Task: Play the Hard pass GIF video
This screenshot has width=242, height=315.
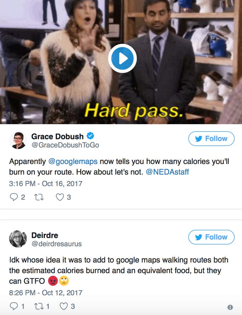Action: point(122,58)
